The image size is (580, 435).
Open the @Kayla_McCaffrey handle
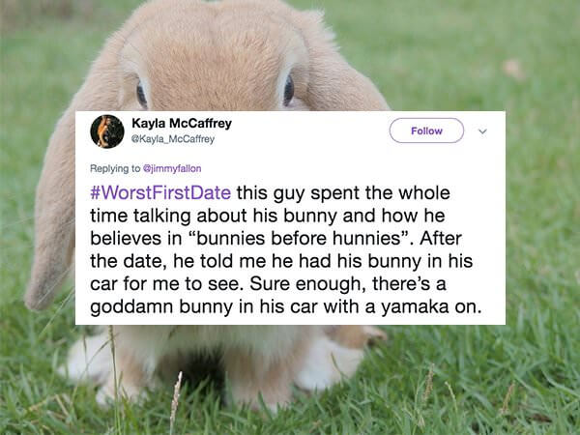pos(173,139)
